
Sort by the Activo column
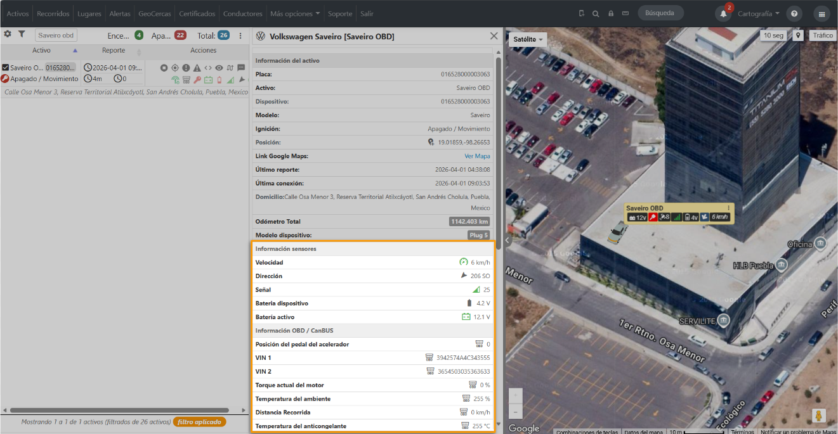coord(41,51)
